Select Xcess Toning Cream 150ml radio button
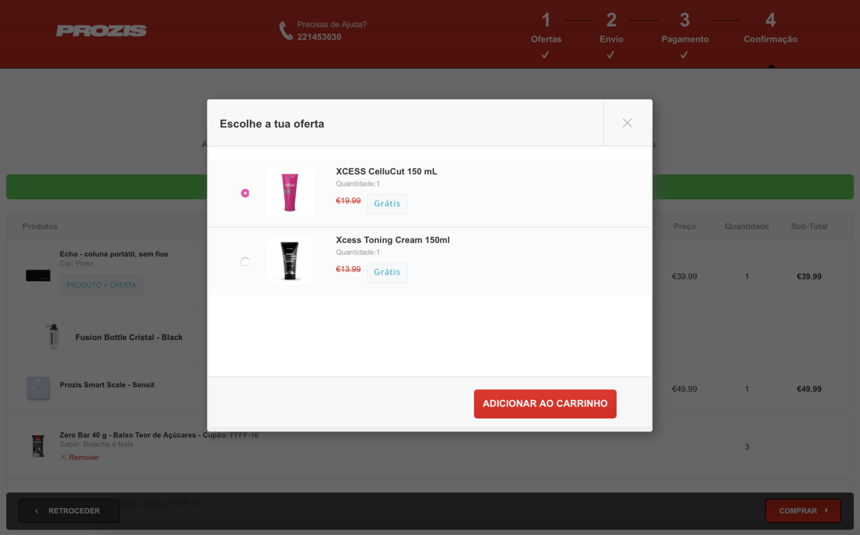 pos(245,262)
